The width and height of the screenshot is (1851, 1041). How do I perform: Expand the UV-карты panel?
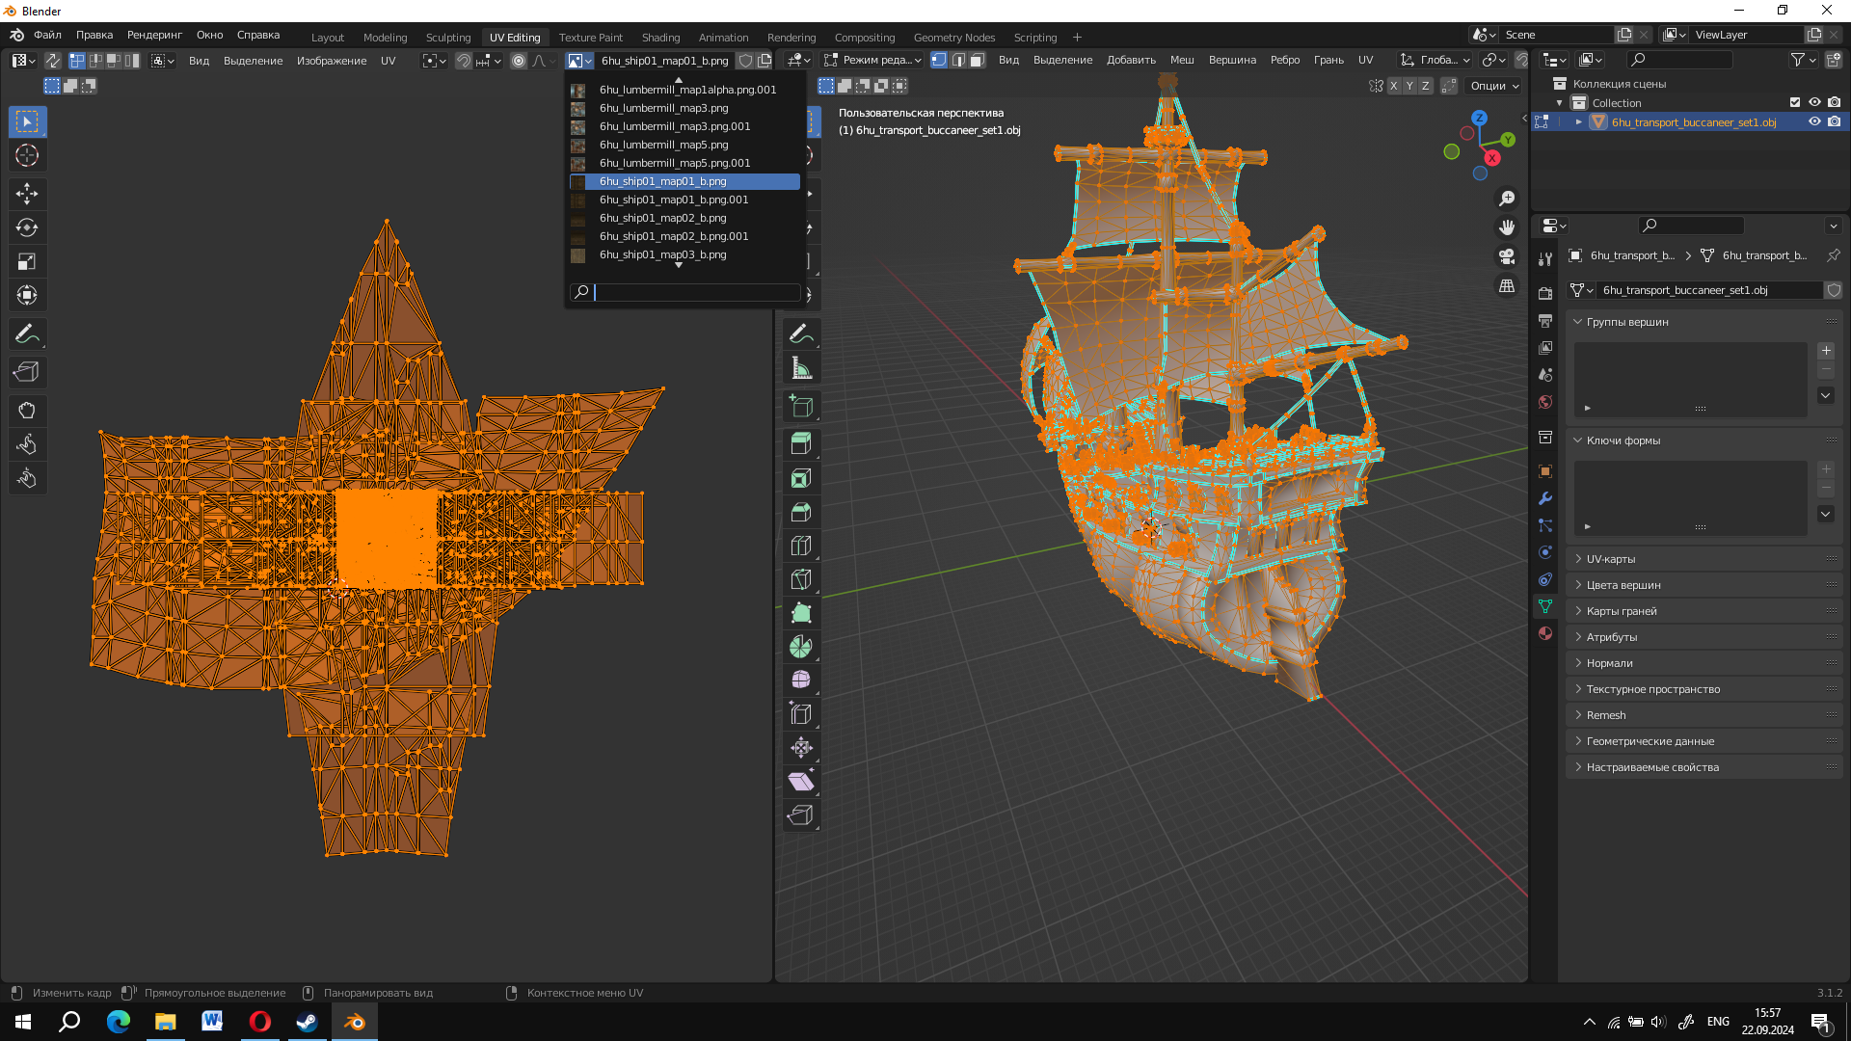point(1610,559)
